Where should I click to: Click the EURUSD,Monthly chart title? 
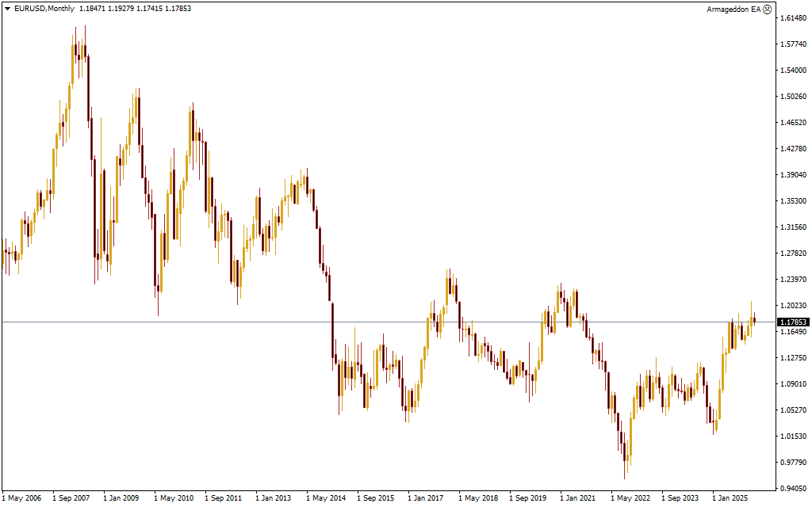click(44, 9)
